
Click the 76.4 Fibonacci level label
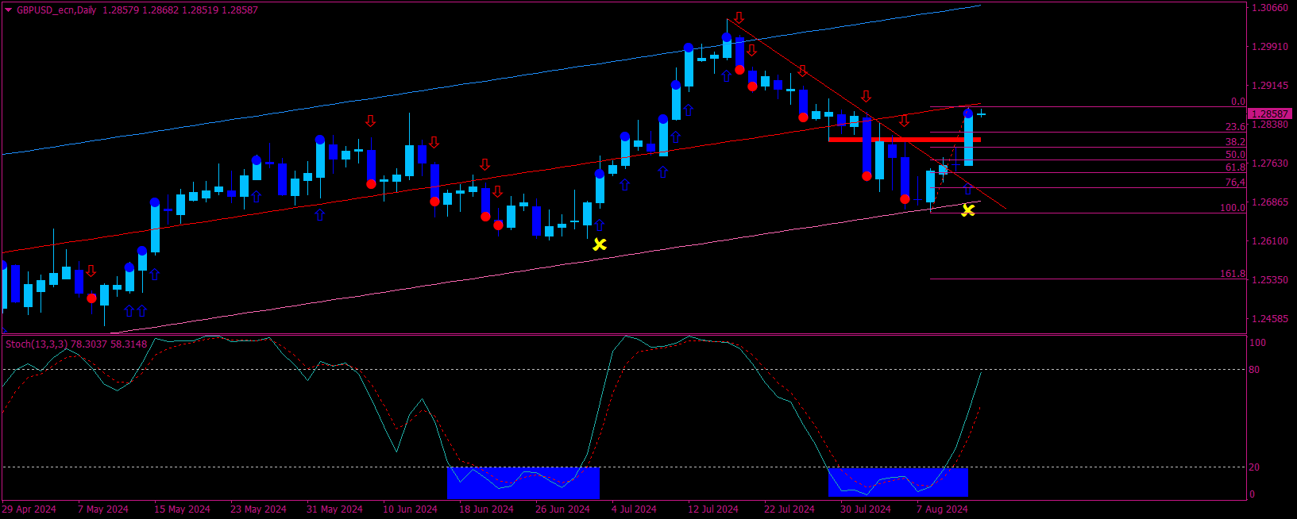point(1235,183)
